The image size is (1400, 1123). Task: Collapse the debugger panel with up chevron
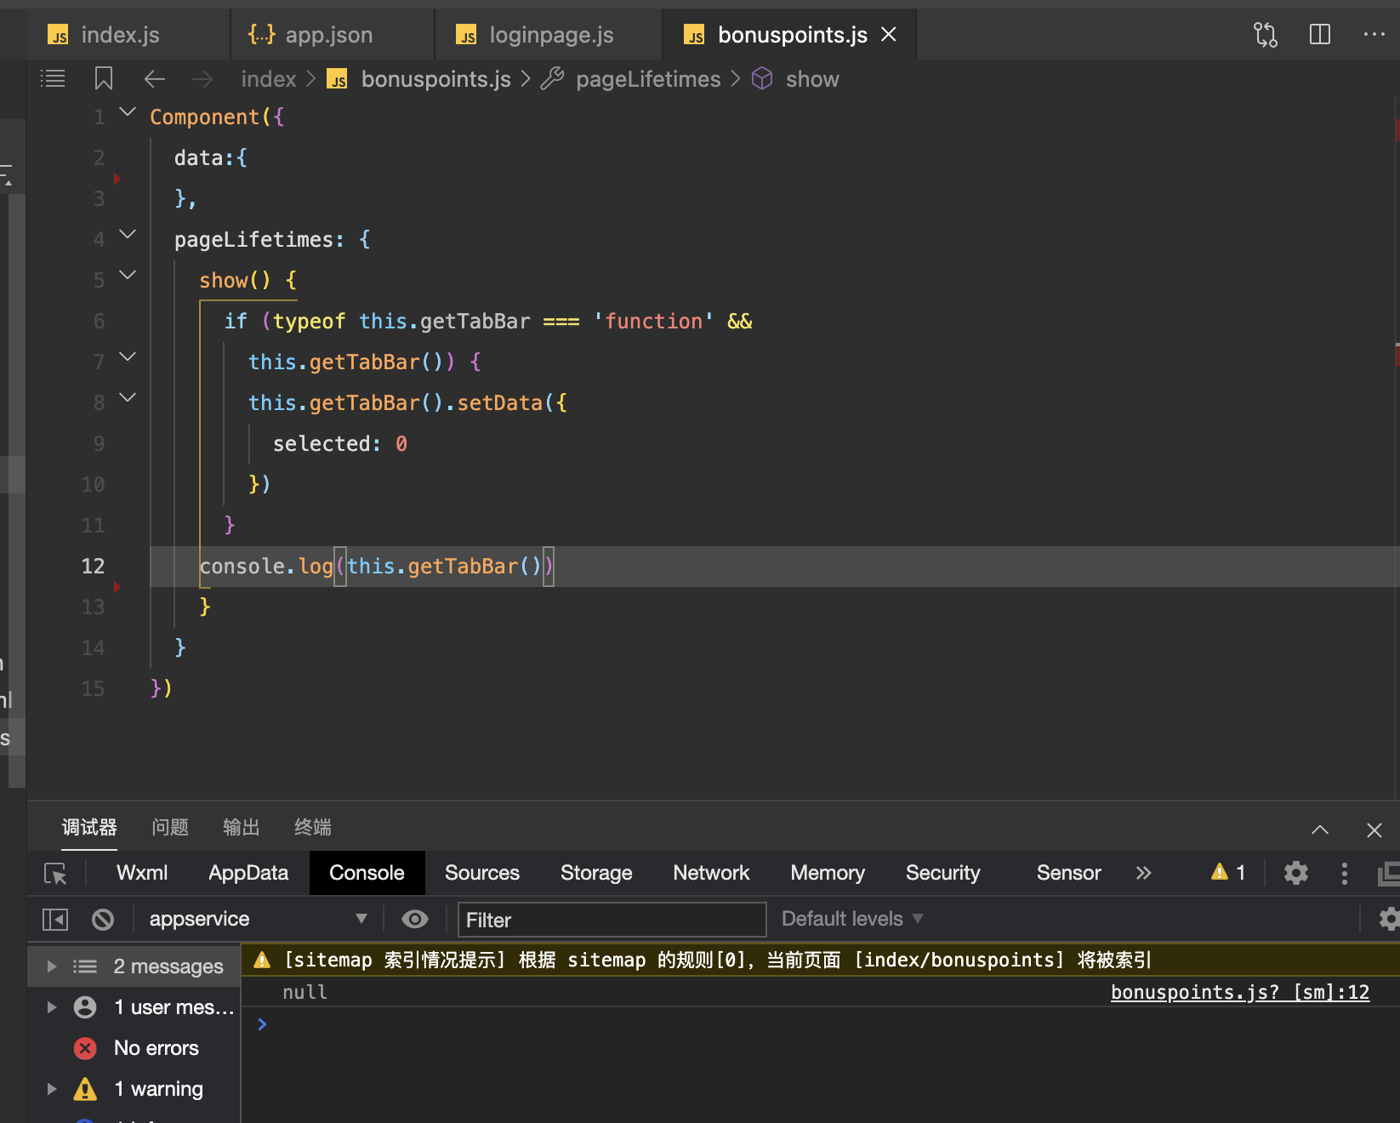(1319, 829)
